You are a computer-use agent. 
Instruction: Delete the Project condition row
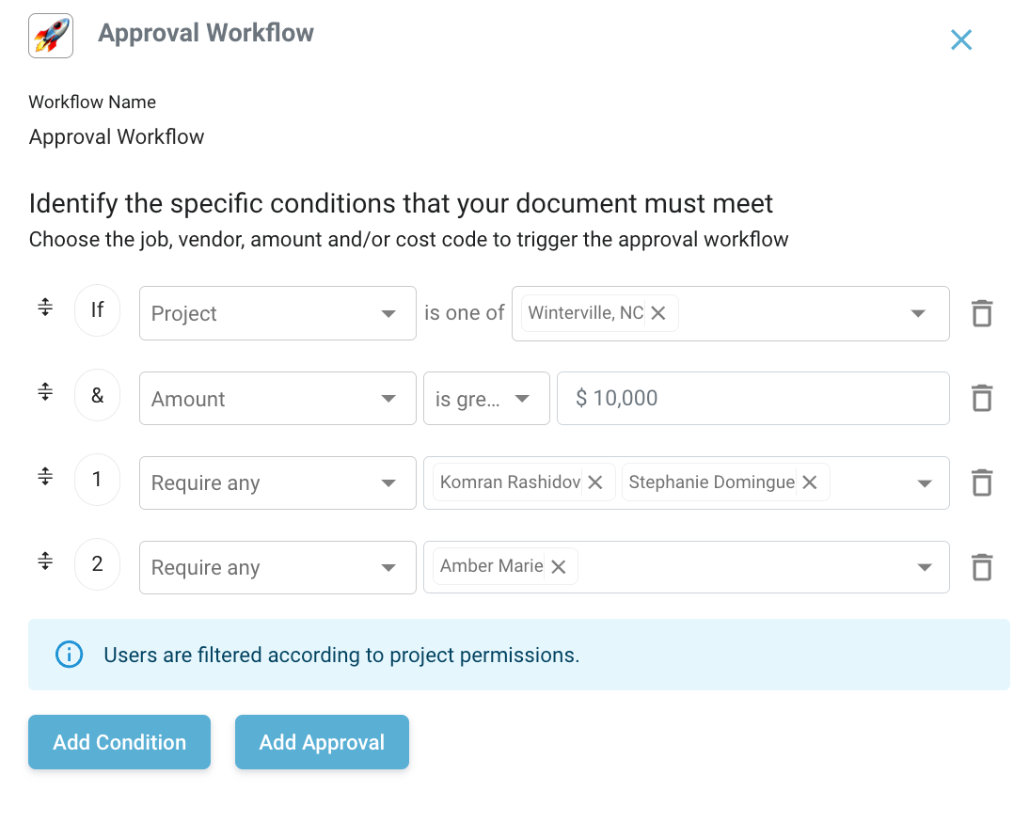[x=982, y=313]
